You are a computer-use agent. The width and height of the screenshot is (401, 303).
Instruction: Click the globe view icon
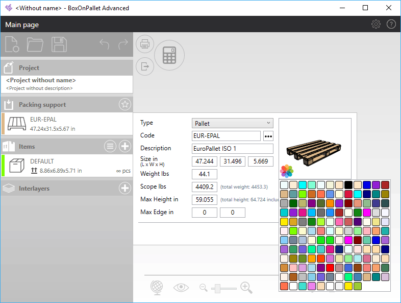(157, 287)
